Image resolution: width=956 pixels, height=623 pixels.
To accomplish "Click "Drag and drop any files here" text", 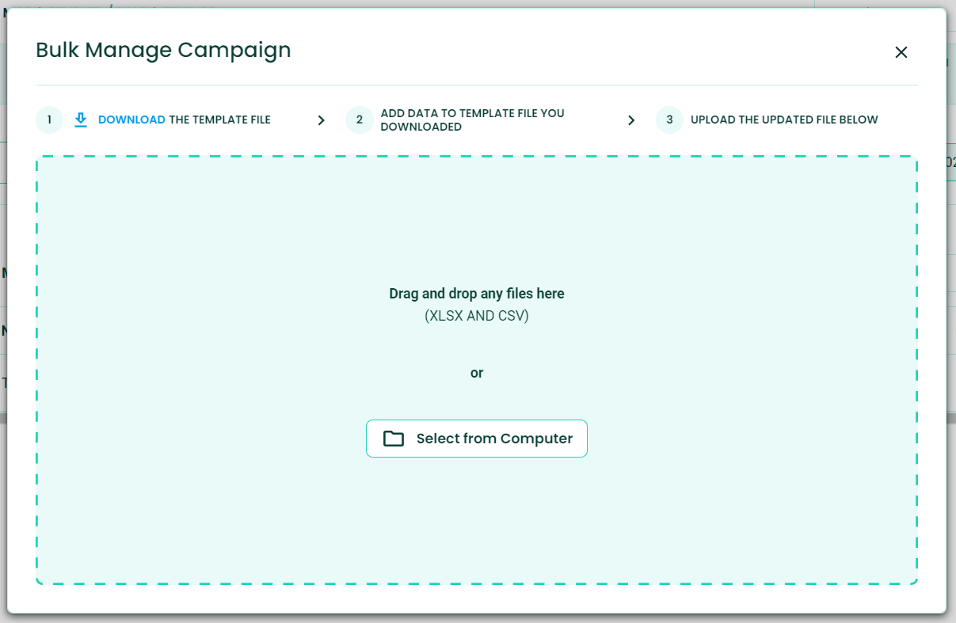I will 477,294.
